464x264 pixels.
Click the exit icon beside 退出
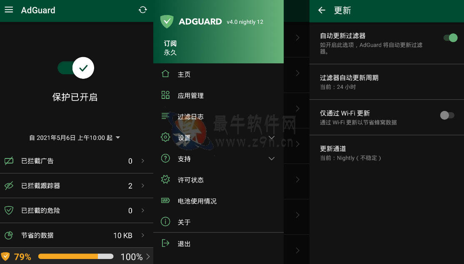[x=165, y=243]
